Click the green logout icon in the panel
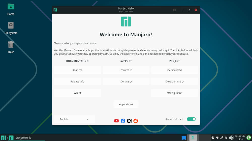The image size is (252, 141). click(248, 137)
